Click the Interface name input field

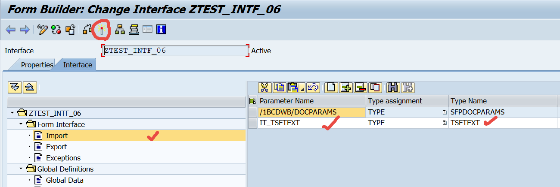(x=175, y=51)
